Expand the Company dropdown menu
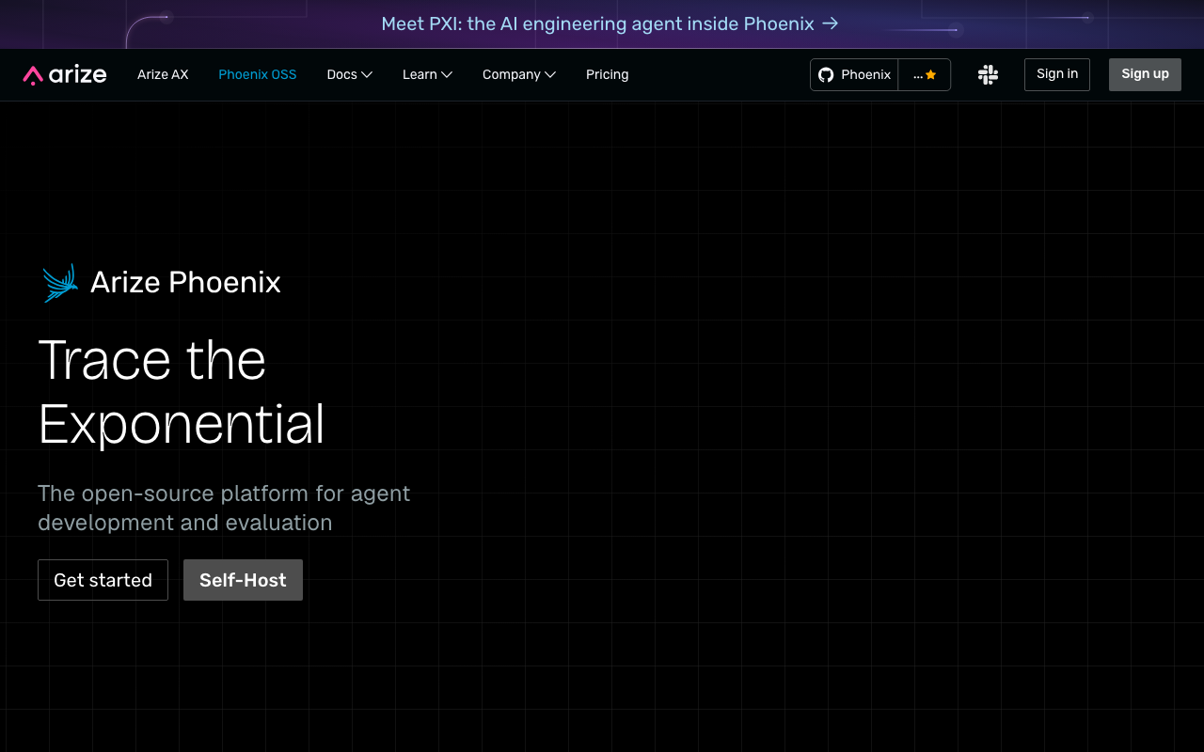The image size is (1204, 752). [x=519, y=75]
